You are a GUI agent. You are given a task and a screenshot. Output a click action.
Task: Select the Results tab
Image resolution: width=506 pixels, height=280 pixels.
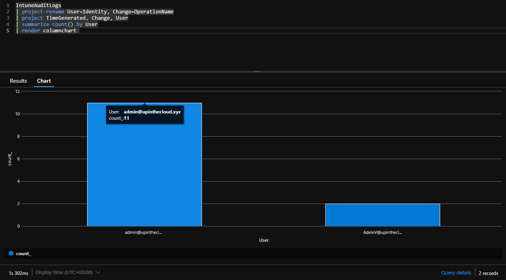tap(18, 81)
